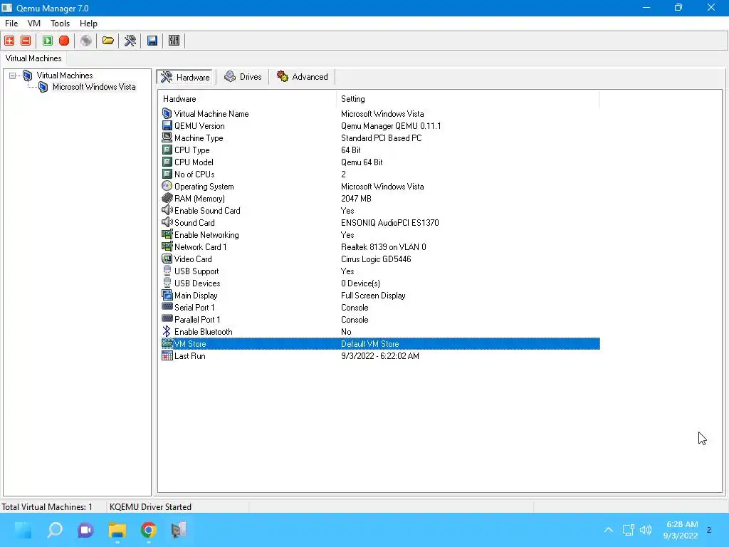729x547 pixels.
Task: Click the Enable Networking card icon
Action: [x=167, y=234]
